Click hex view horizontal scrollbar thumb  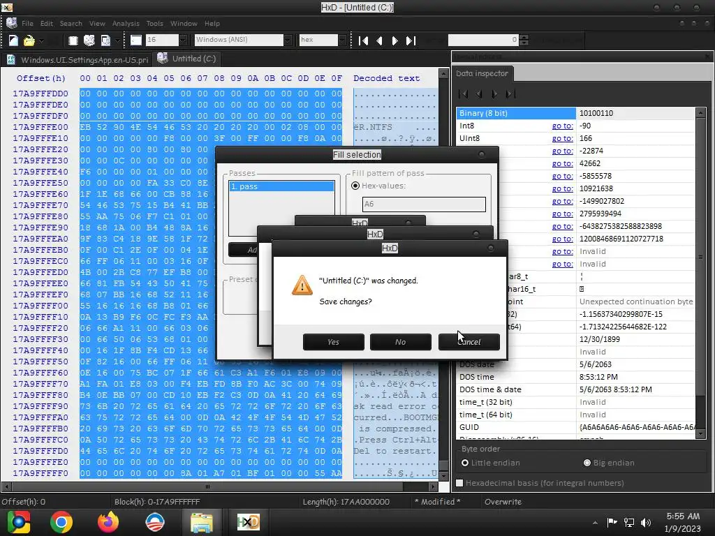point(207,486)
